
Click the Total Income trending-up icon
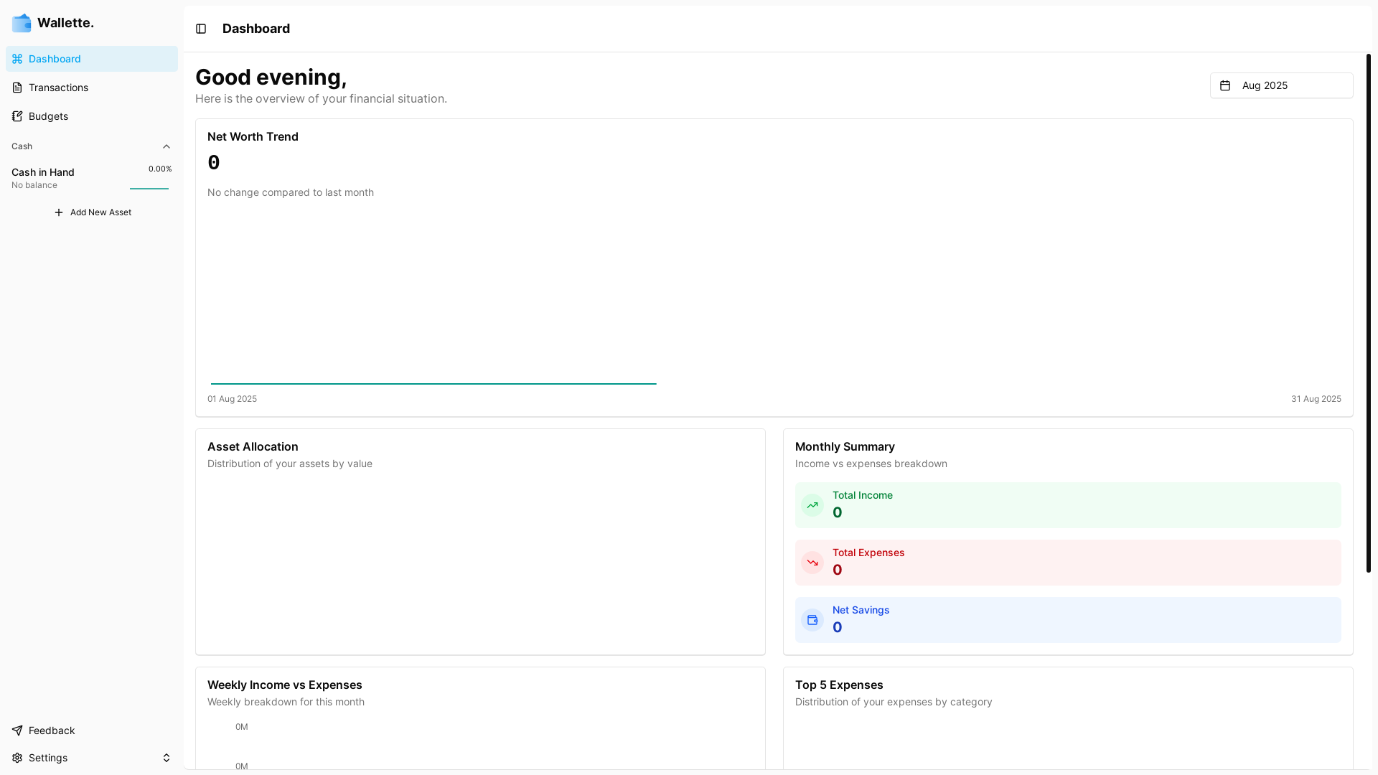tap(812, 505)
